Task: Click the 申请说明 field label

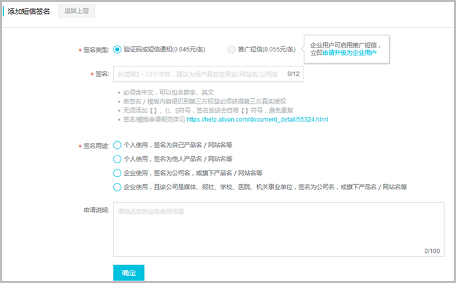Action: point(96,210)
